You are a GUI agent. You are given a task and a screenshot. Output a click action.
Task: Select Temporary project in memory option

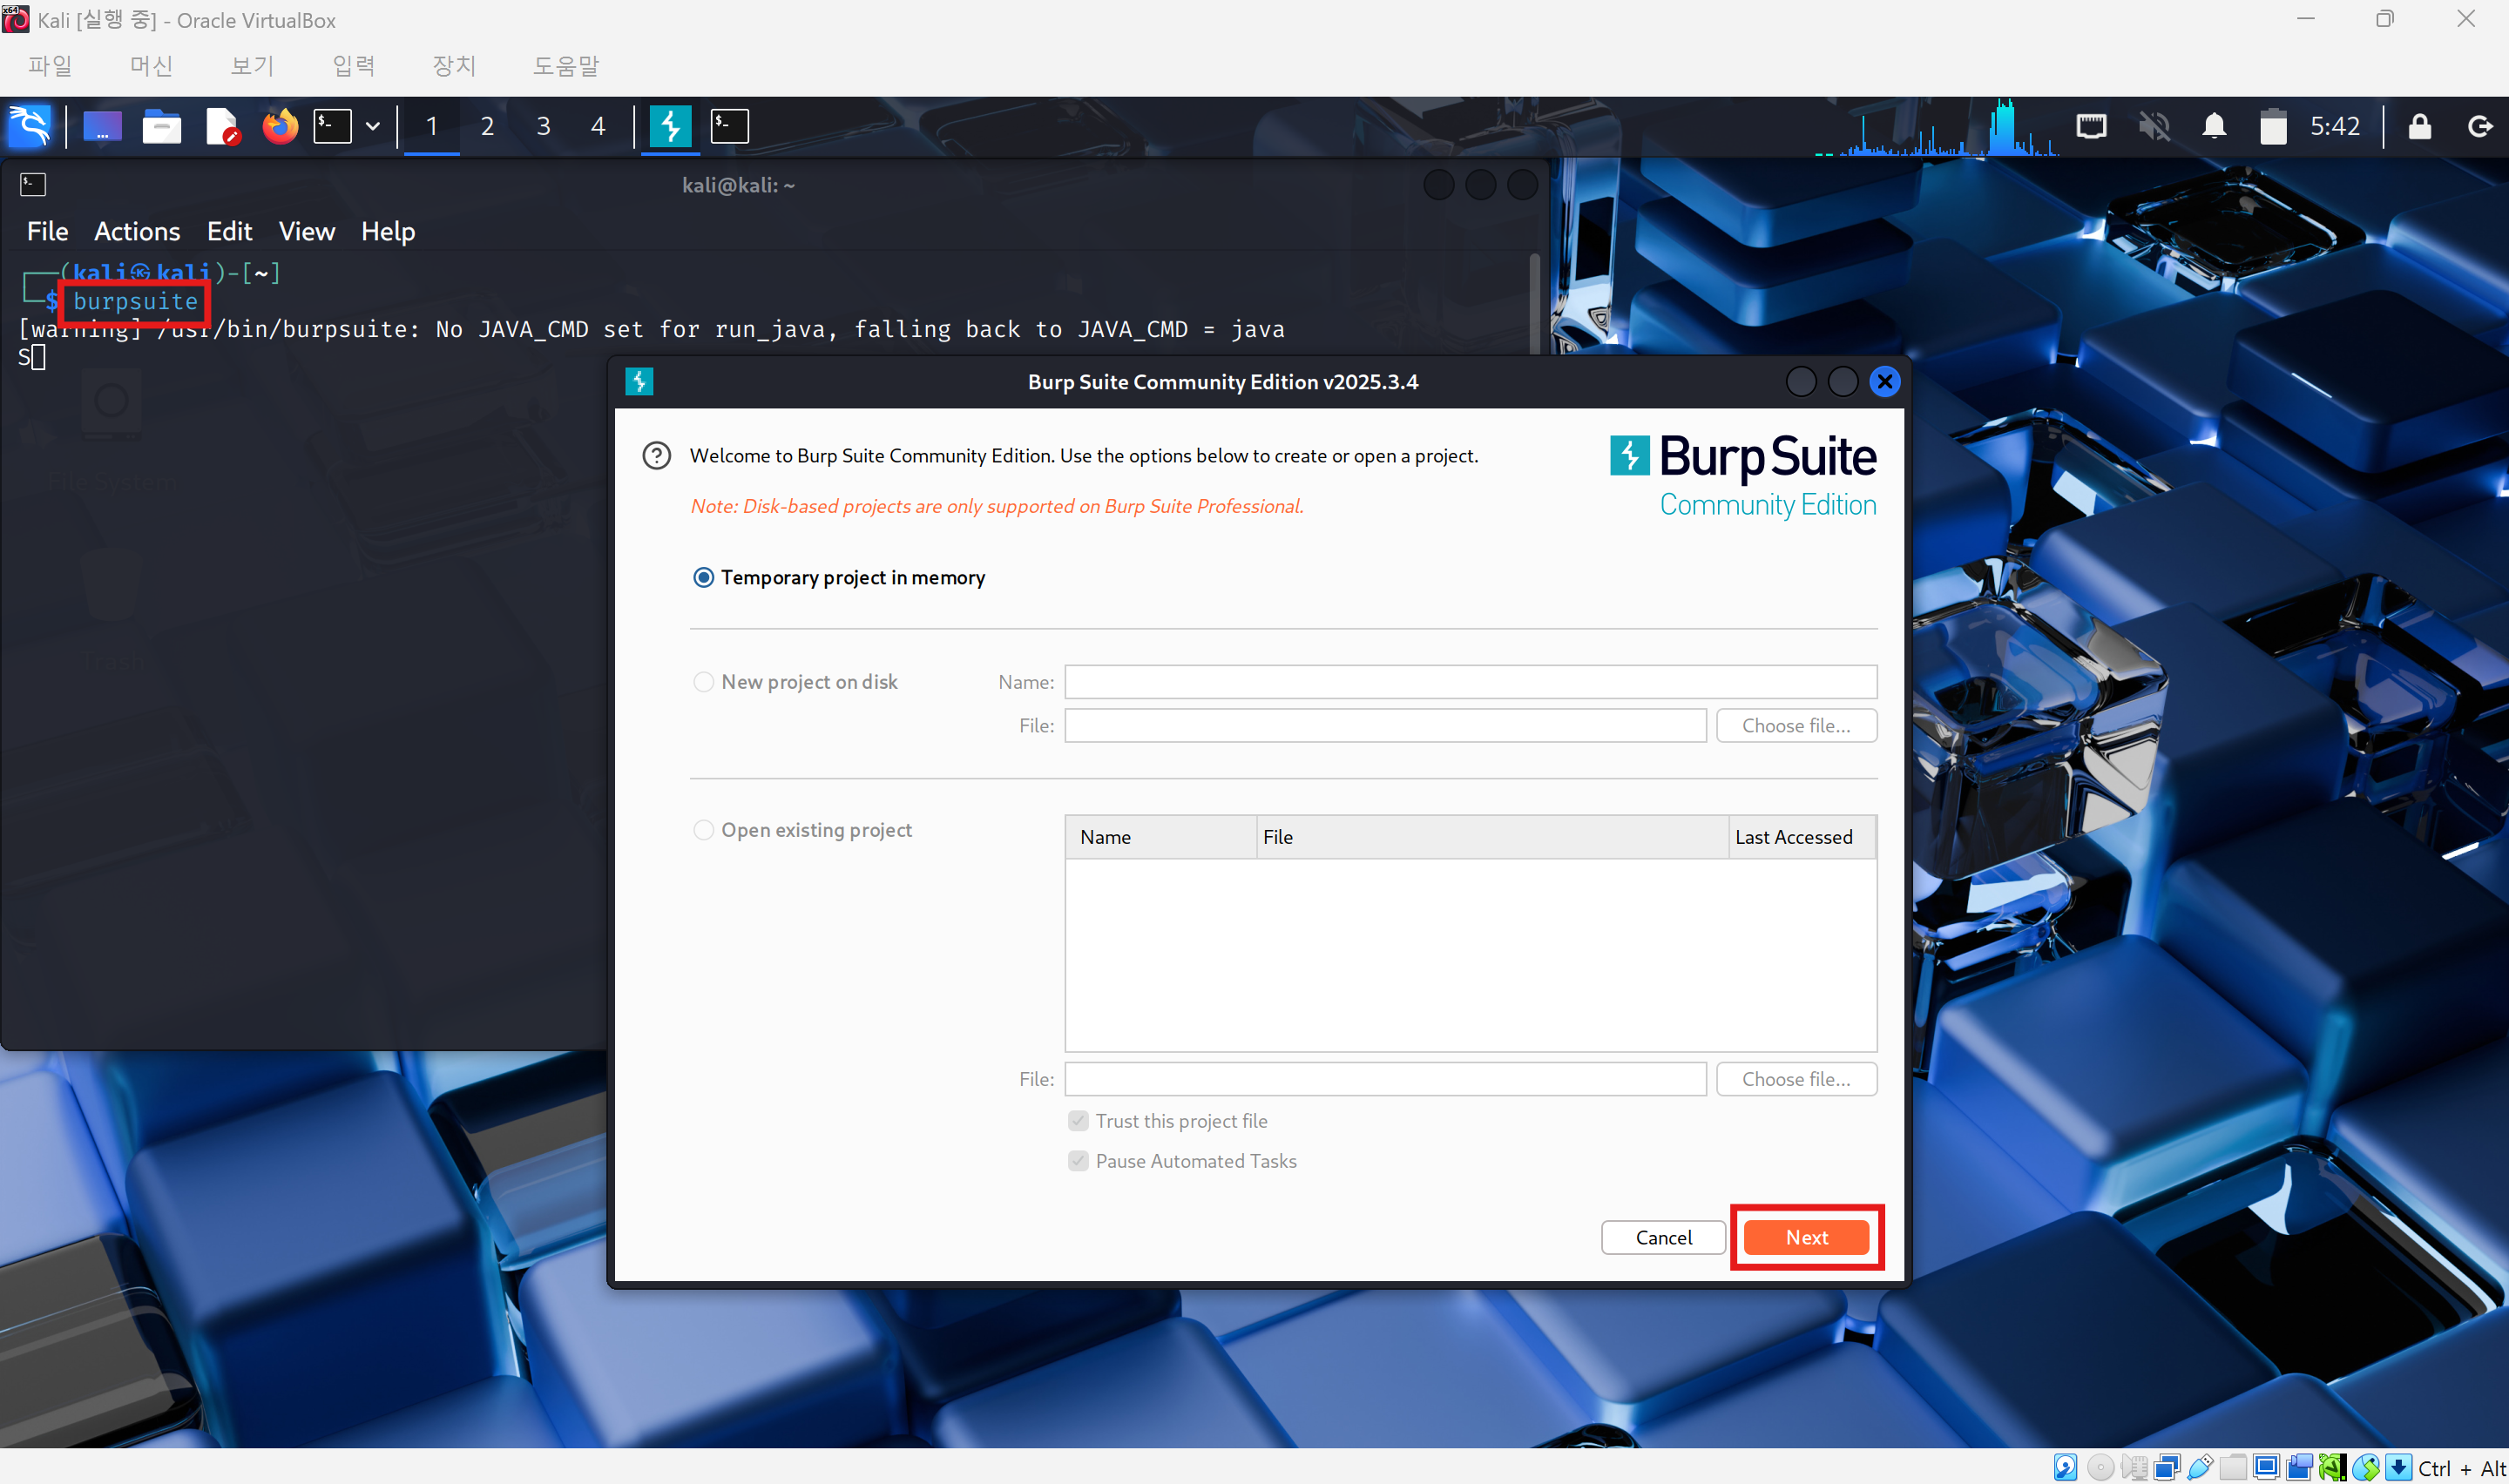(704, 577)
